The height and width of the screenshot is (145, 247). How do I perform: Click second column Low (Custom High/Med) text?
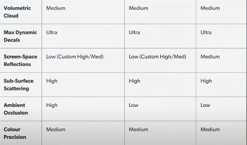pos(158,56)
